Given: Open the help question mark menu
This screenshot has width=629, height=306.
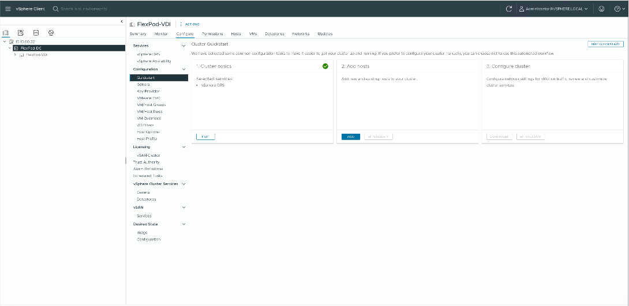Looking at the screenshot, I should [x=620, y=9].
